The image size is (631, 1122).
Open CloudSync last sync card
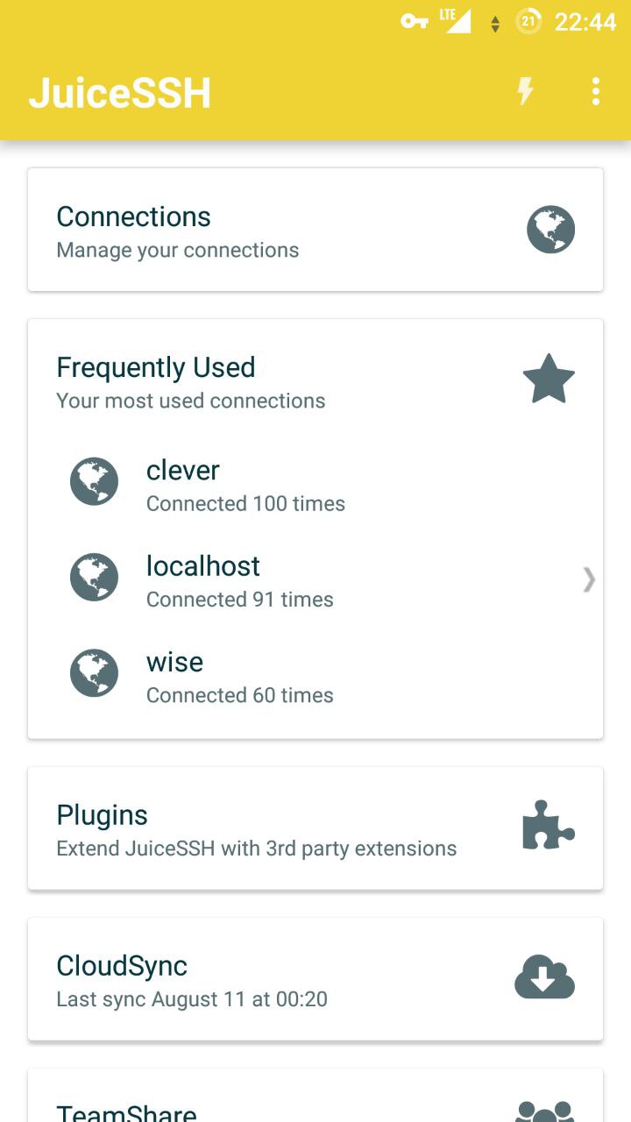pos(192,980)
